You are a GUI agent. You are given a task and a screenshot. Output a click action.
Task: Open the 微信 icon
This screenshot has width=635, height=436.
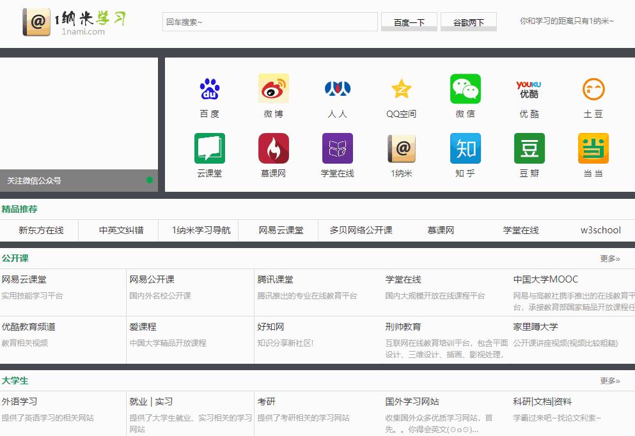pyautogui.click(x=465, y=90)
